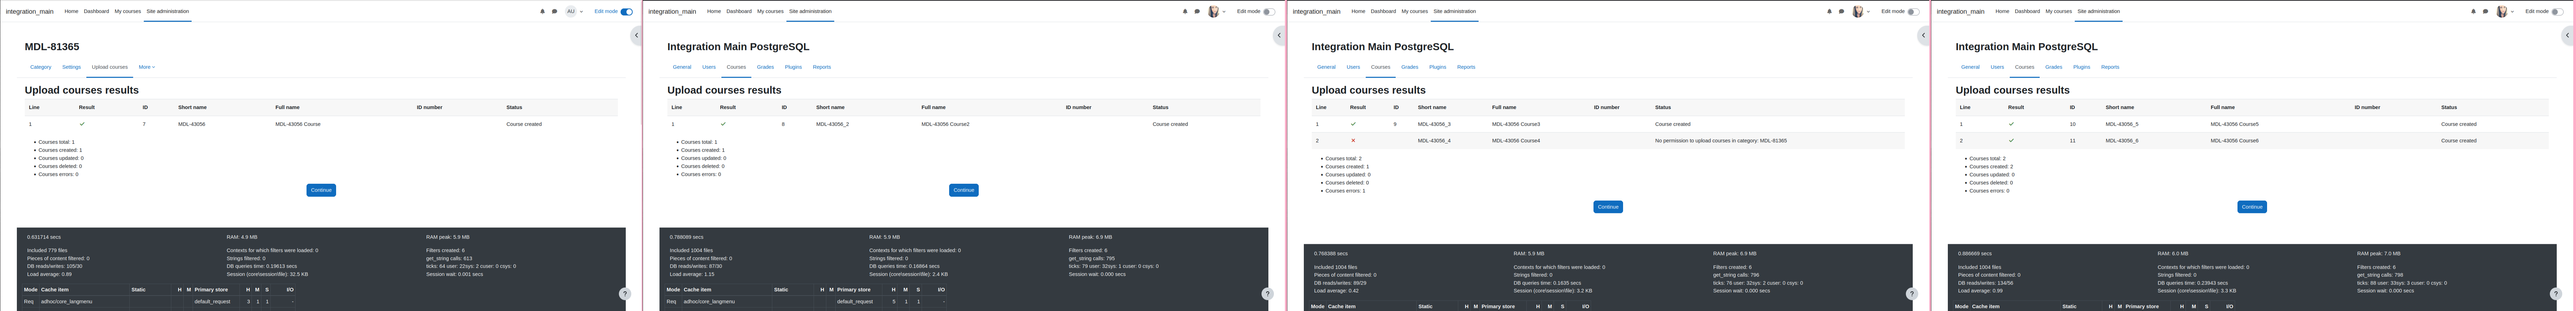Open Plugins tab in Course2 results window

[x=793, y=67]
